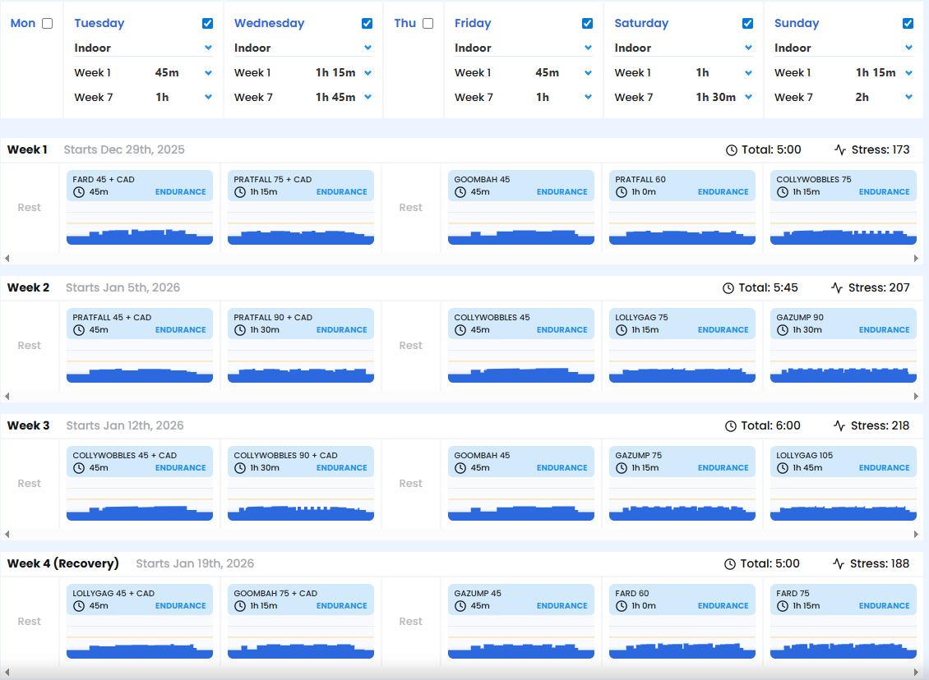The height and width of the screenshot is (680, 929).
Task: Uncheck the Tuesday checkbox
Action: [x=207, y=24]
